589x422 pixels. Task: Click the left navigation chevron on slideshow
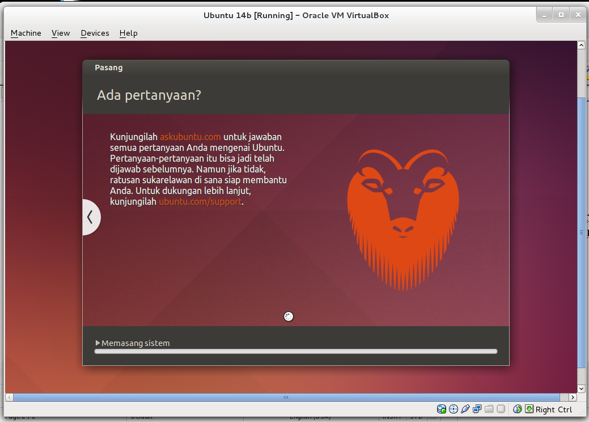91,217
